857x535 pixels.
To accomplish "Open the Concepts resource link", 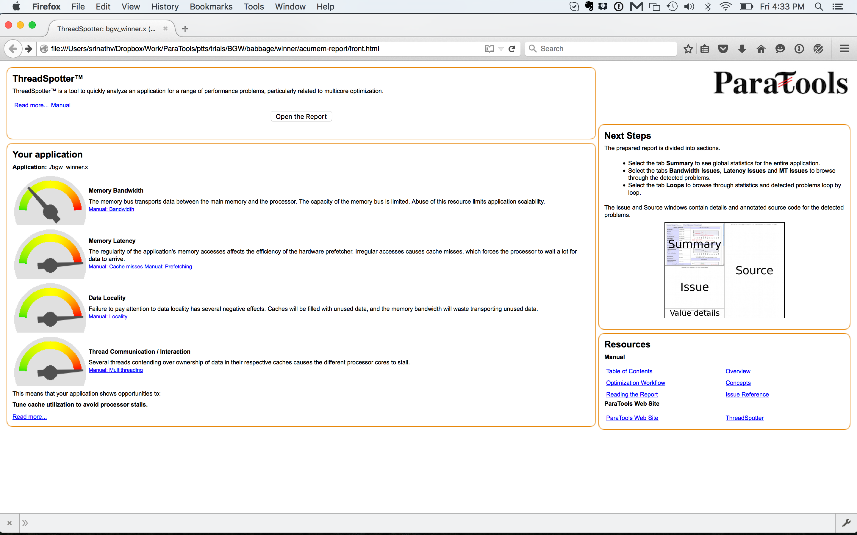I will [738, 383].
